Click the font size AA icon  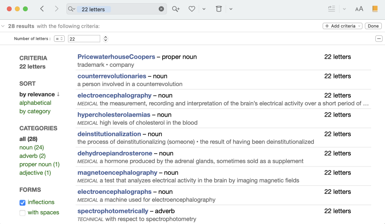point(359,9)
